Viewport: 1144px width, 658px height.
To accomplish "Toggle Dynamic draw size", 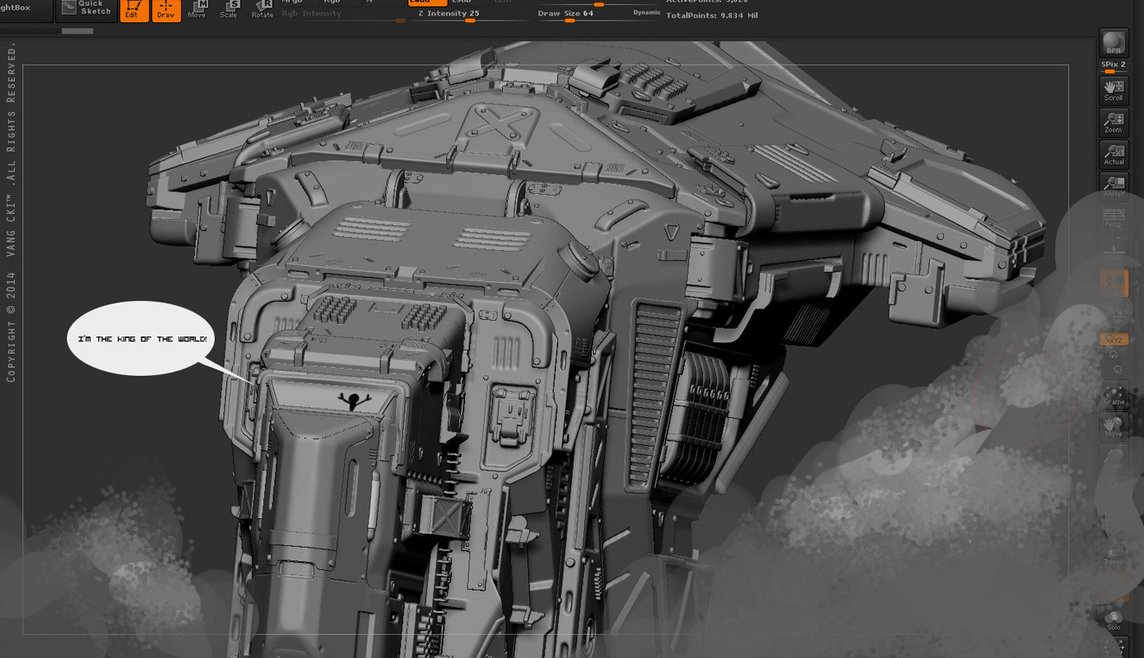I will [647, 13].
